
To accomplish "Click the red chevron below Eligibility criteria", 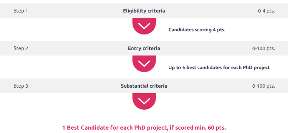I will (x=144, y=26).
